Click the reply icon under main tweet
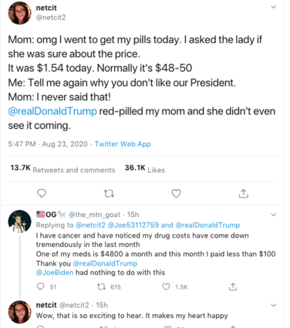Viewport: 290px width, 328px height. 42,193
